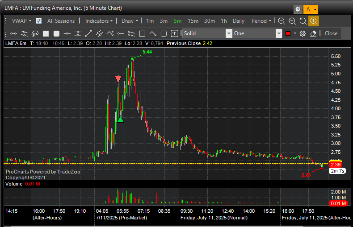Select the horizontal ray tool
Screen dimensions: 353x227
[x=121, y=33]
